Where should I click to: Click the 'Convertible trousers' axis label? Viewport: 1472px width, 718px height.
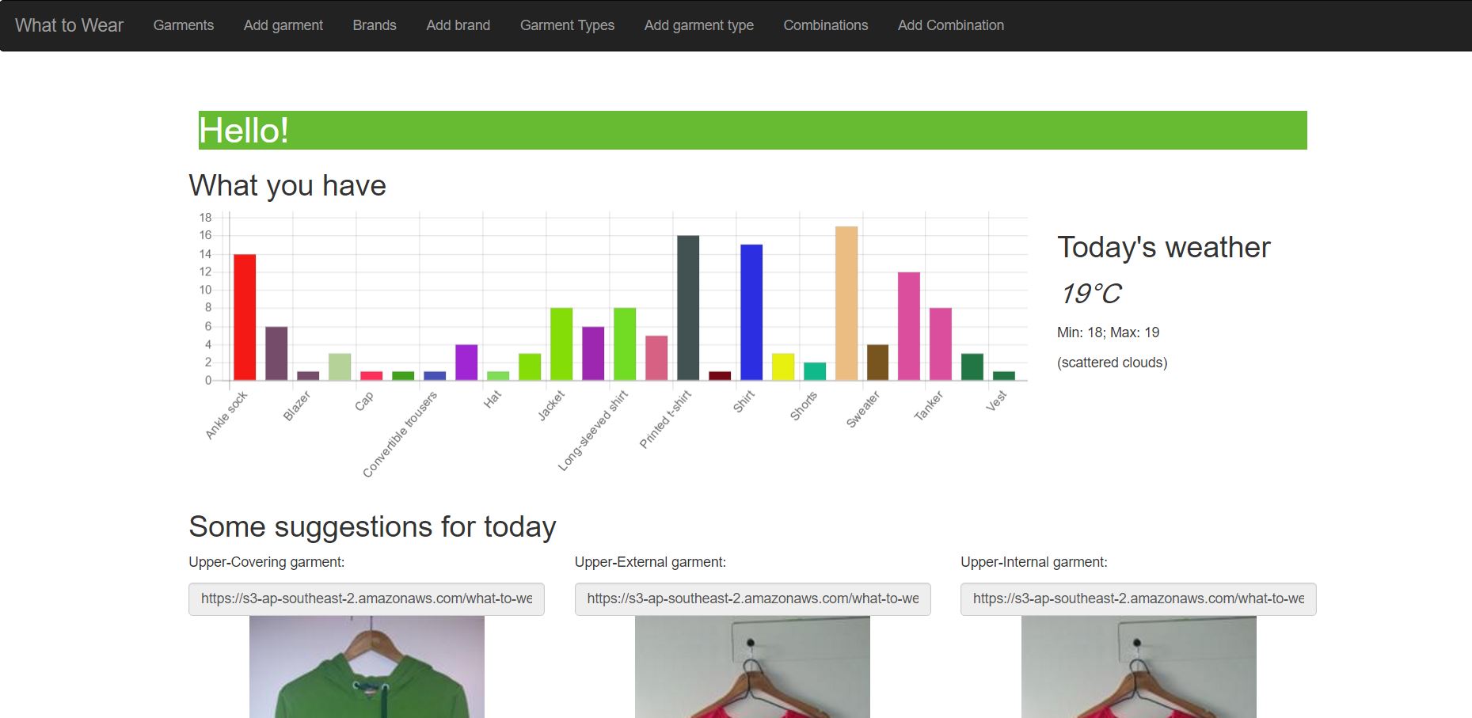400,435
